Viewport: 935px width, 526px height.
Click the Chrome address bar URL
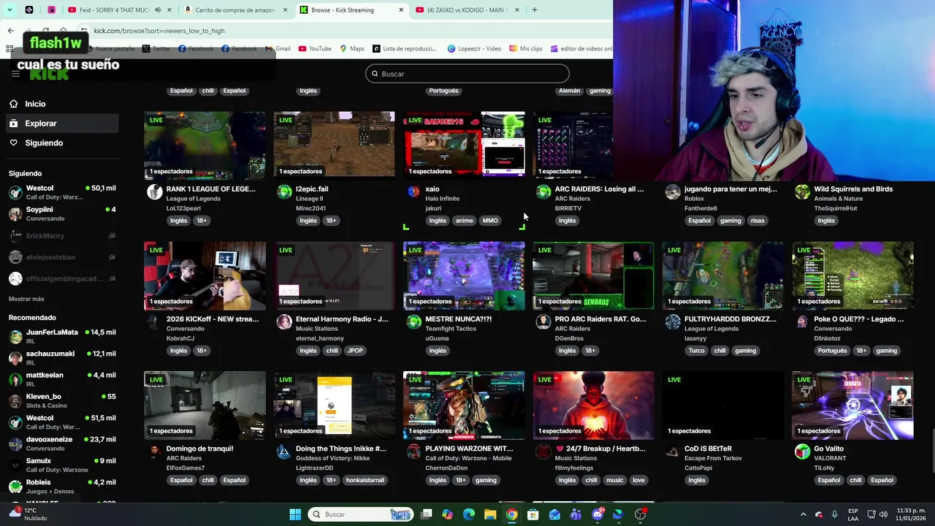[159, 31]
